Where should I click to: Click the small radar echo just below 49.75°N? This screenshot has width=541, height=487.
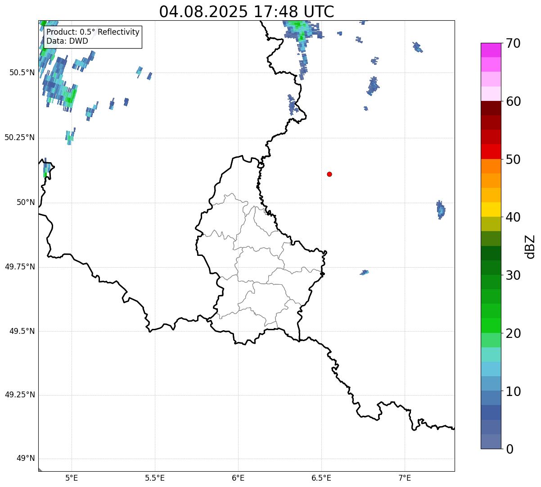pyautogui.click(x=364, y=273)
